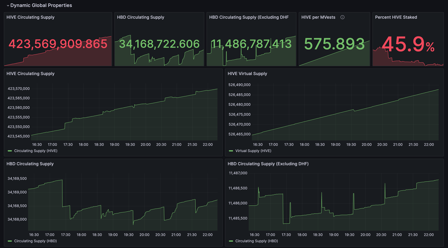Screen dimensions: 448x248
Task: Click the 34,168,722.606 stat value
Action: [159, 44]
